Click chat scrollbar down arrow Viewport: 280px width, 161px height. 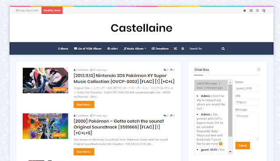tap(230, 152)
